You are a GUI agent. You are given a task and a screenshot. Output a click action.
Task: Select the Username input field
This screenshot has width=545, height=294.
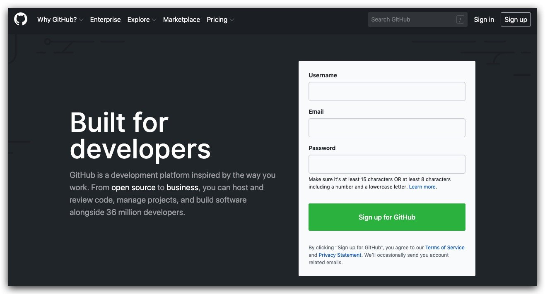(x=387, y=91)
